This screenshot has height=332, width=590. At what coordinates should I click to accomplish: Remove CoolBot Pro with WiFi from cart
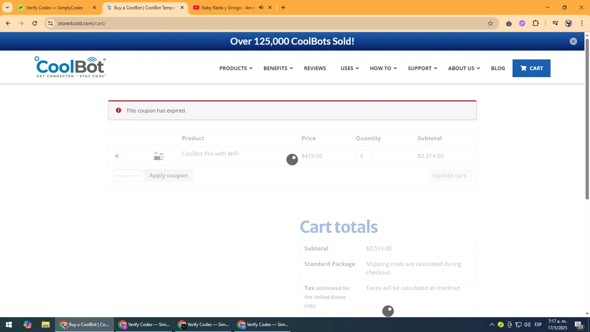coord(117,156)
